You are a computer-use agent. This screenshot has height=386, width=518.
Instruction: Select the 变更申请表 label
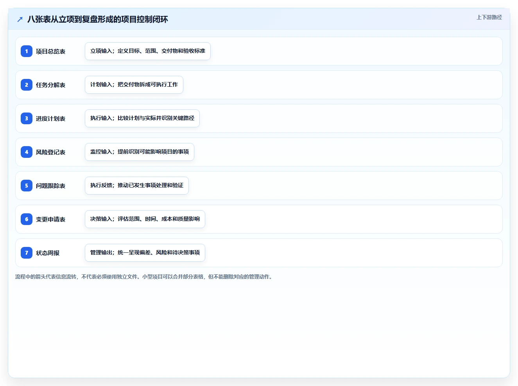[x=51, y=219]
